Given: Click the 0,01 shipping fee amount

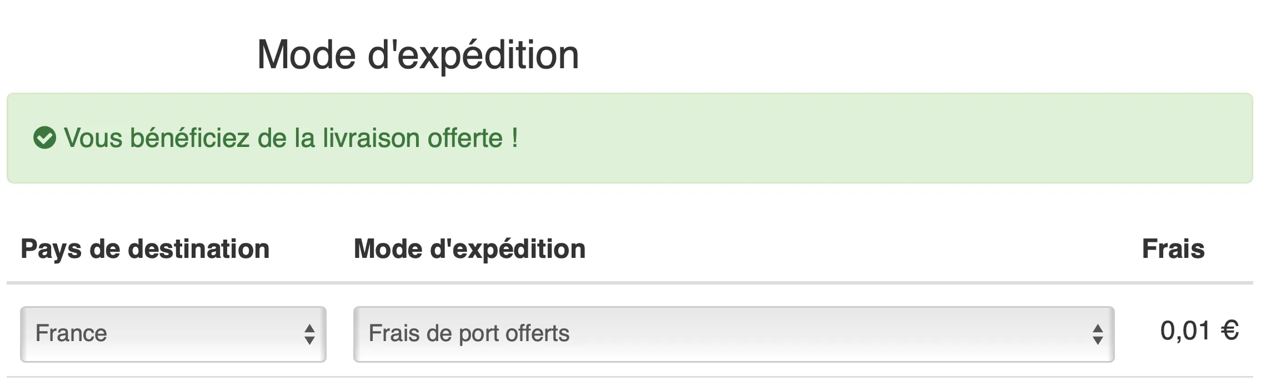Looking at the screenshot, I should click(x=1185, y=331).
